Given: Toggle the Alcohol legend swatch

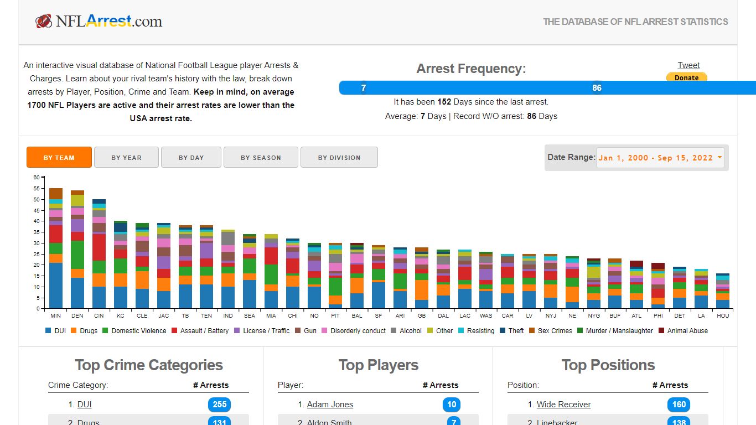Looking at the screenshot, I should pos(394,330).
